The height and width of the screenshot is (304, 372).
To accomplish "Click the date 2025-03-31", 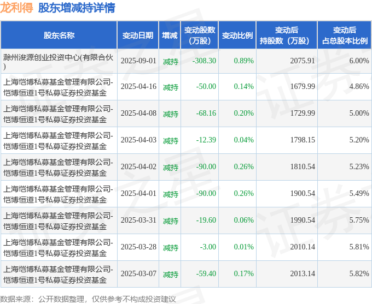I will click(138, 220).
